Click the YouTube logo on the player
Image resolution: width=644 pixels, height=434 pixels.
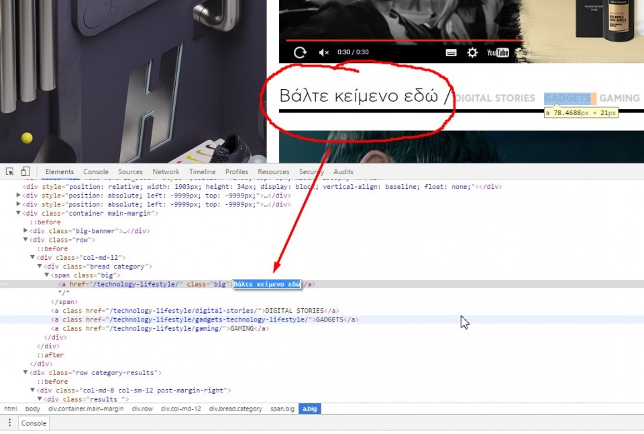[498, 52]
